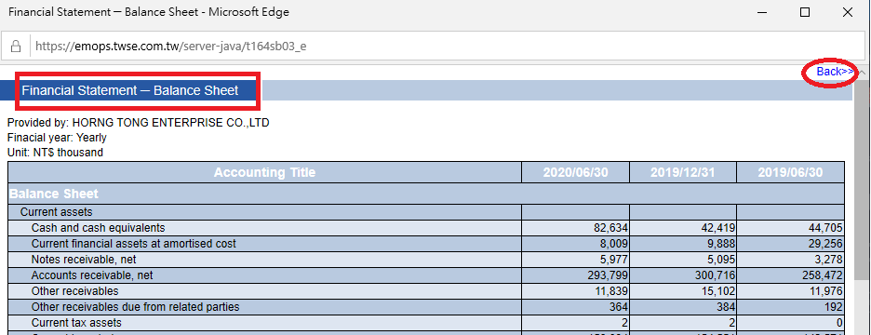Minimize the Edge window

[x=761, y=12]
